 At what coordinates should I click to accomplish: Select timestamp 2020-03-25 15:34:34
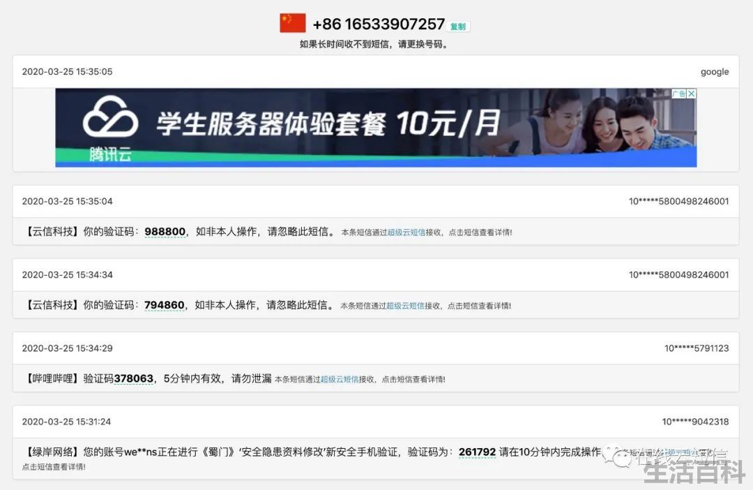tap(67, 275)
